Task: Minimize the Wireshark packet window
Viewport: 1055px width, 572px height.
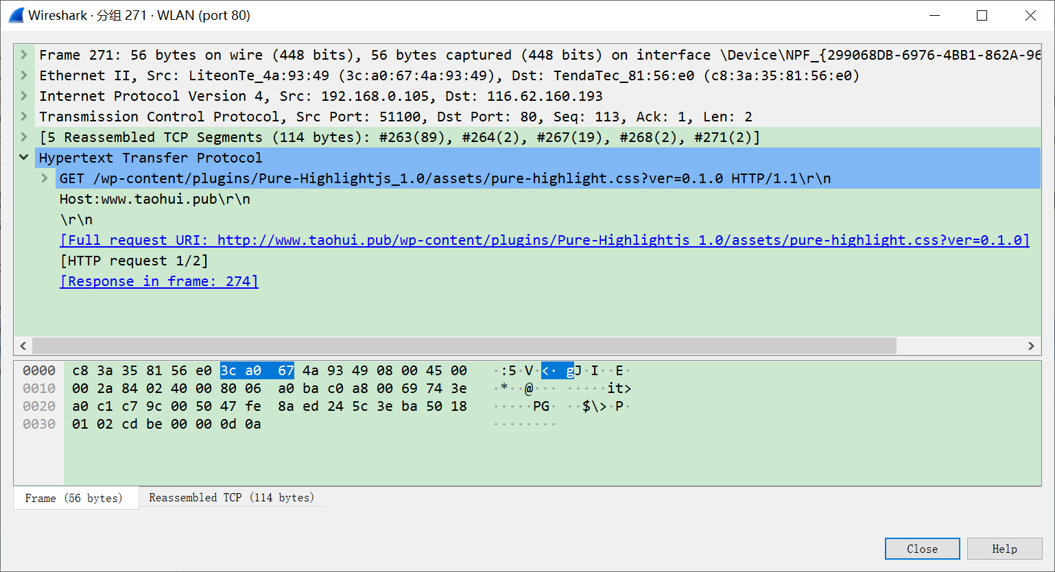Action: click(934, 15)
